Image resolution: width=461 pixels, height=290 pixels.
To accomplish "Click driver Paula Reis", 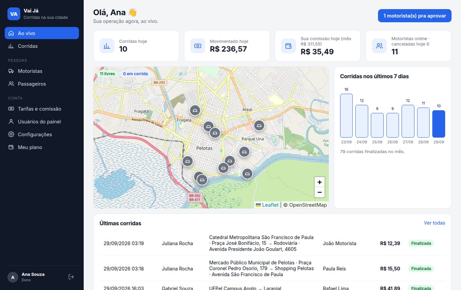I will (x=334, y=269).
